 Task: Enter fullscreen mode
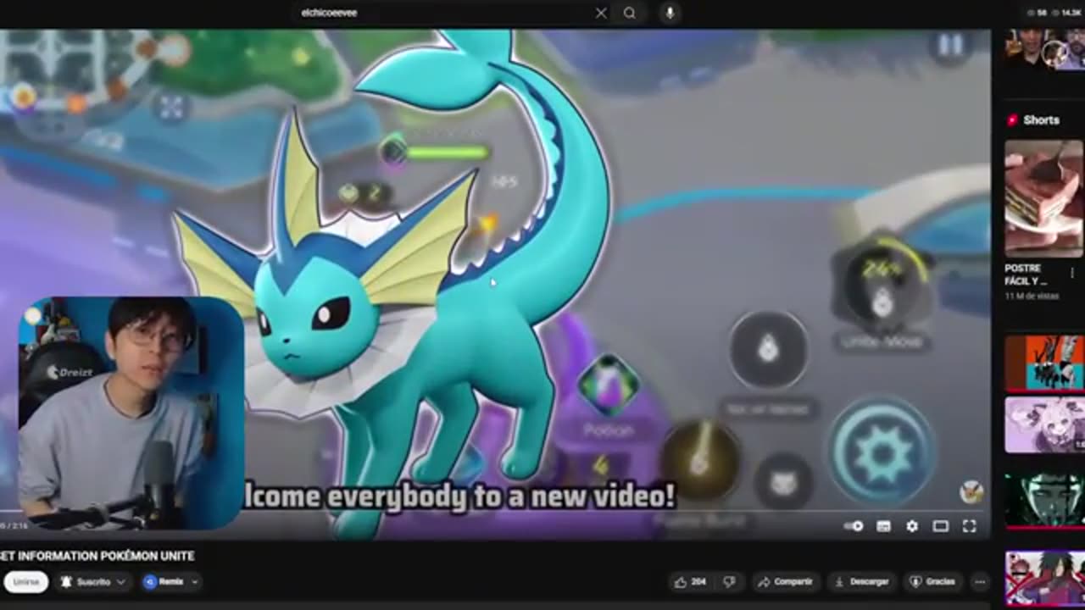pos(970,526)
